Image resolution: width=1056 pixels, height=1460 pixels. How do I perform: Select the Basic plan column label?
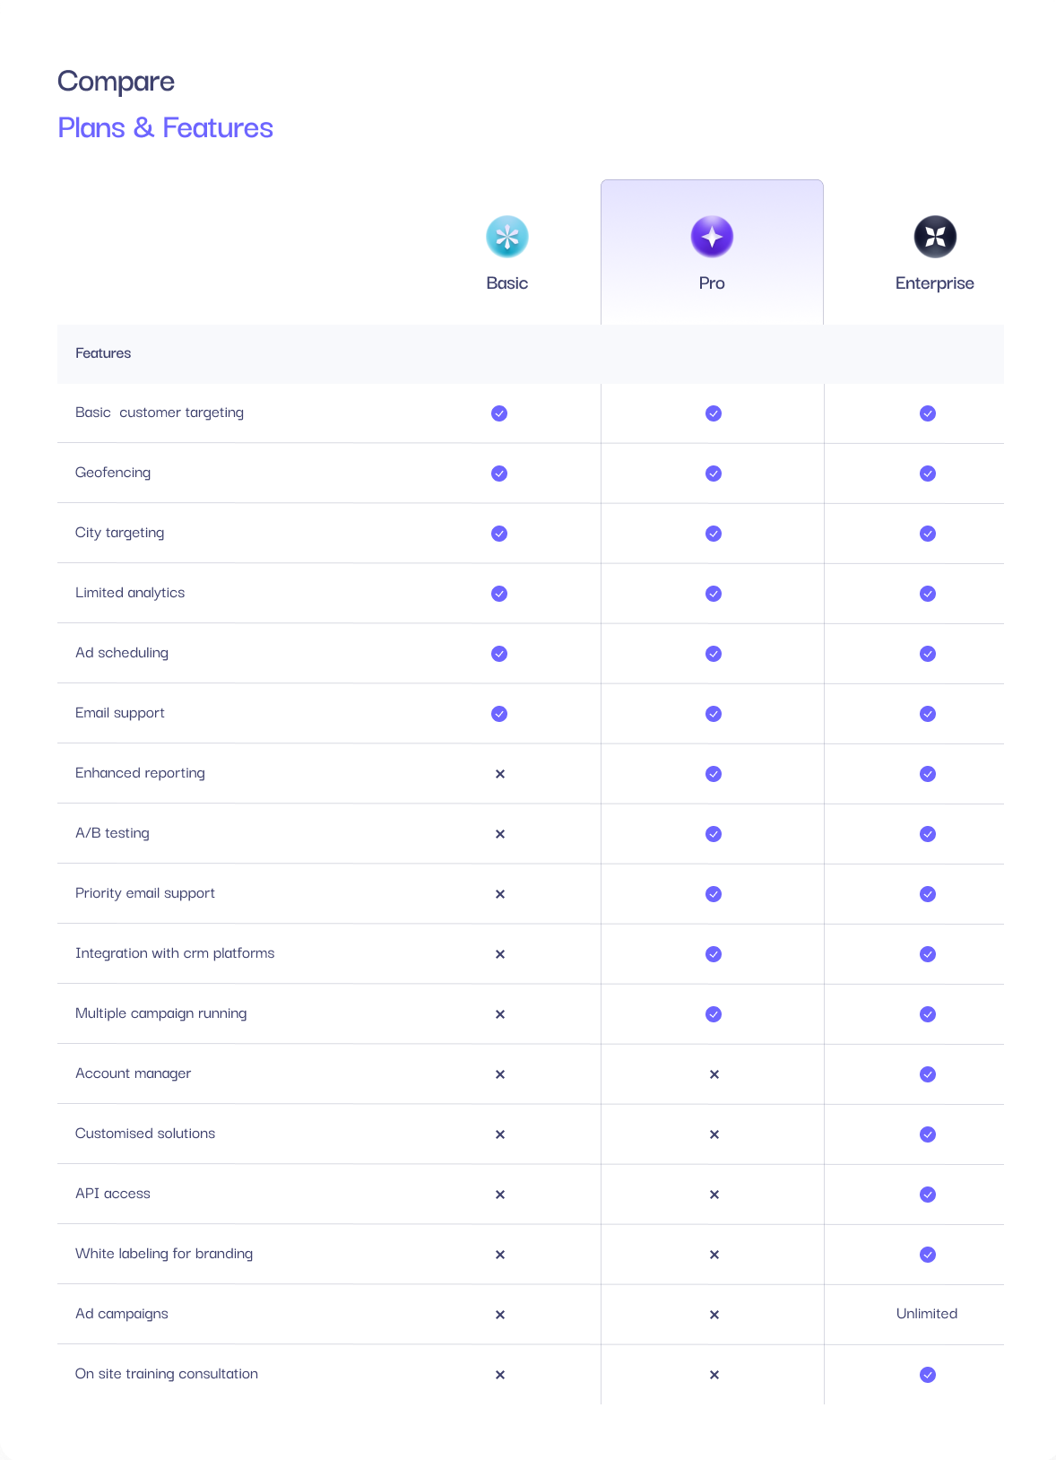(x=507, y=283)
